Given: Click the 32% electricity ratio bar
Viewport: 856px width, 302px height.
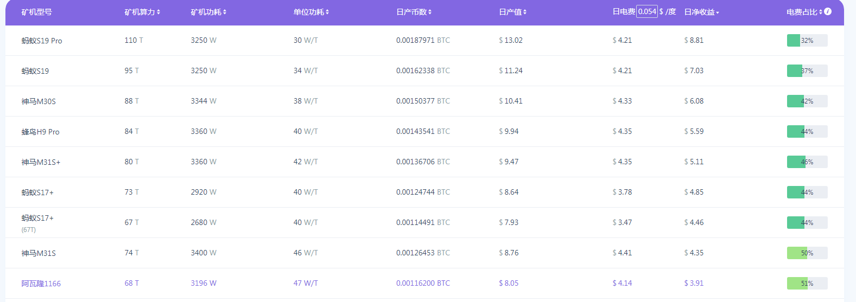Looking at the screenshot, I should [807, 40].
